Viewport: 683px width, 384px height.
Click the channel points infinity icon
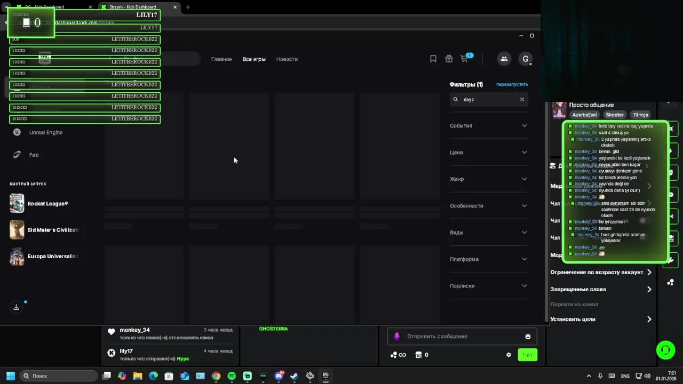click(x=402, y=355)
